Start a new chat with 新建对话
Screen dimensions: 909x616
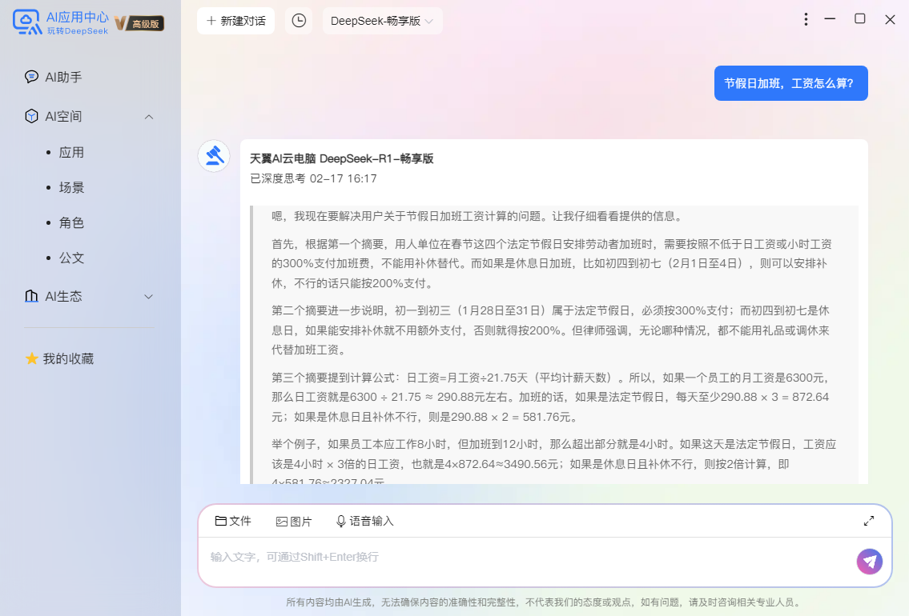(x=236, y=21)
